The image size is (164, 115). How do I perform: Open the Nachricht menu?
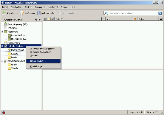click(53, 7)
